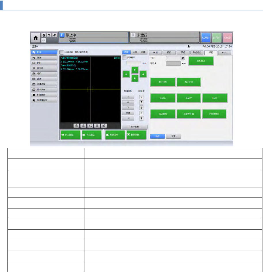
Task: Open the 方向 direction dropdown
Action: pos(175,58)
